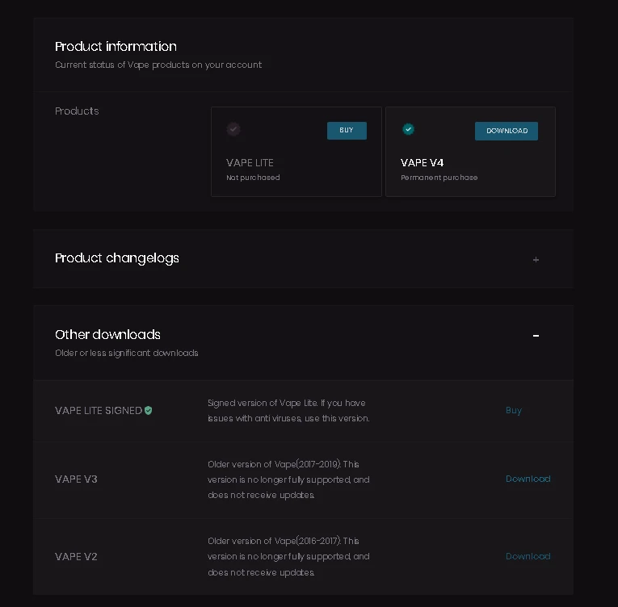Click the Permanent purchase status text
This screenshot has height=607, width=618.
(x=439, y=178)
